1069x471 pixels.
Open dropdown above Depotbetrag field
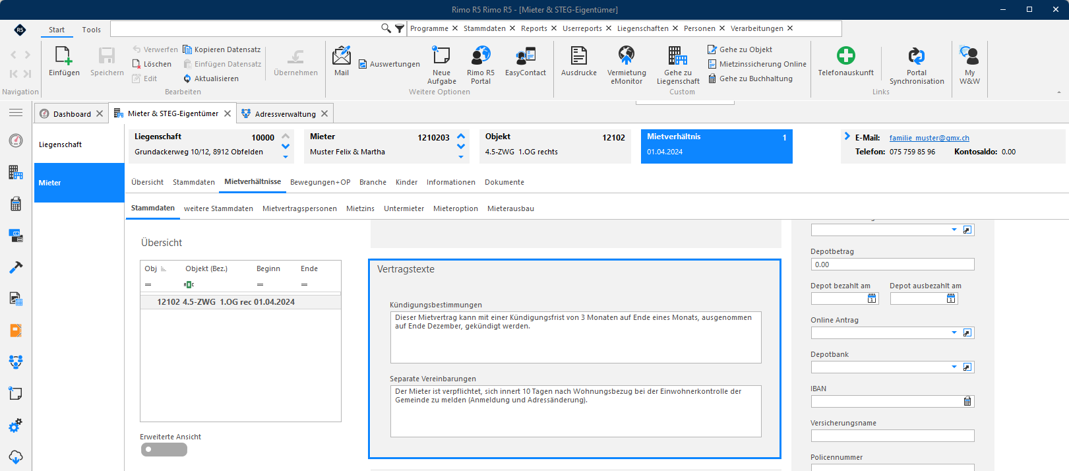954,230
